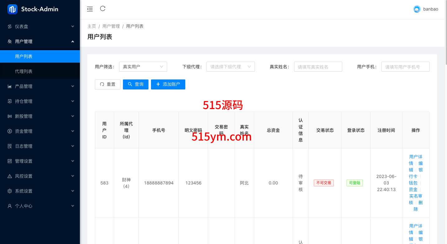The width and height of the screenshot is (447, 244).
Task: Click the sidebar collapse icon in header
Action: click(90, 9)
